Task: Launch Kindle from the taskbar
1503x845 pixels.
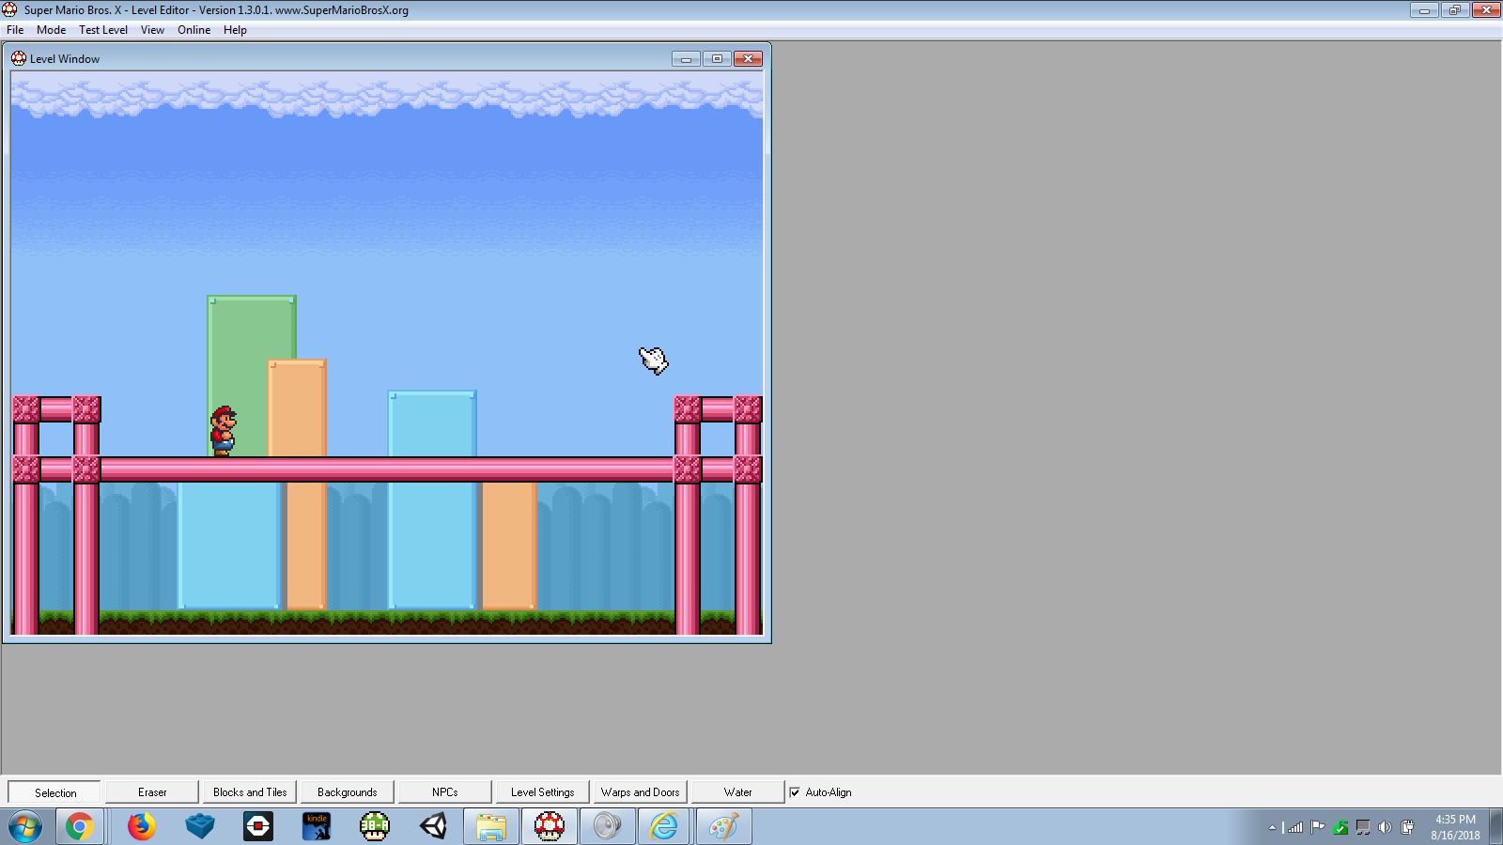Action: (x=317, y=827)
